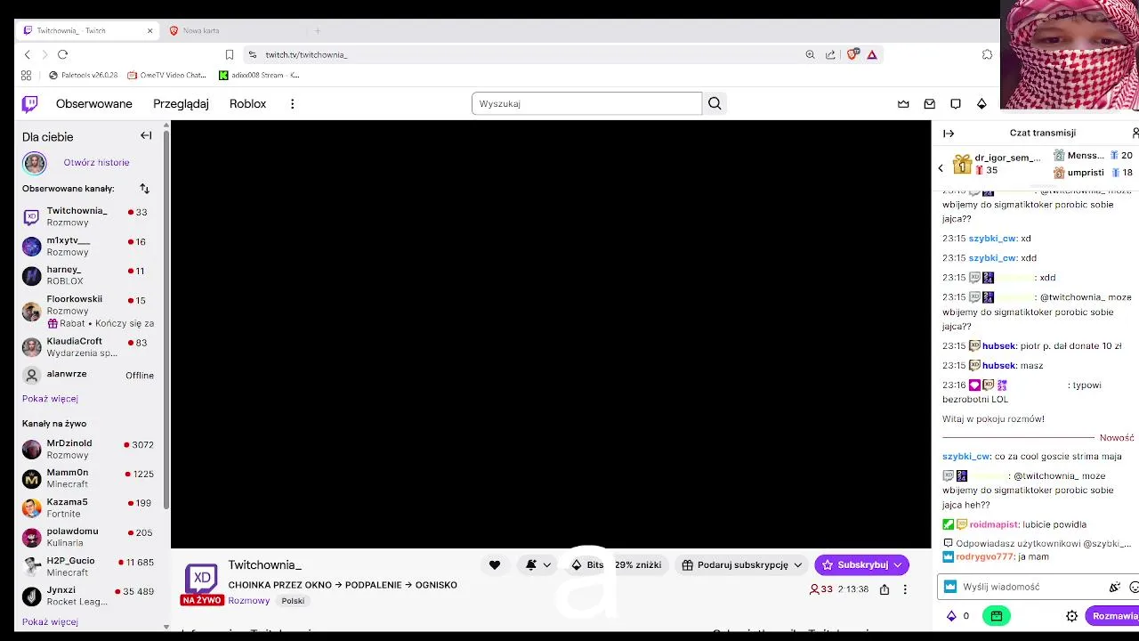Open notification bell dropdown
The height and width of the screenshot is (641, 1139).
538,564
